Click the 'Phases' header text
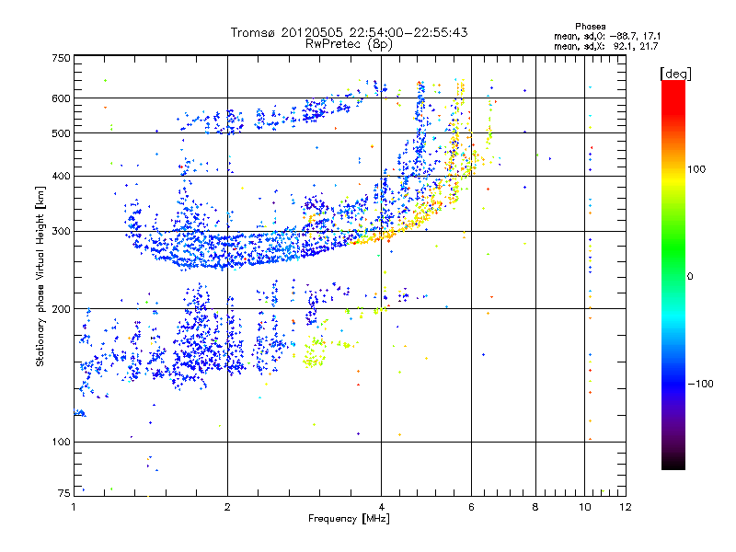 591,27
